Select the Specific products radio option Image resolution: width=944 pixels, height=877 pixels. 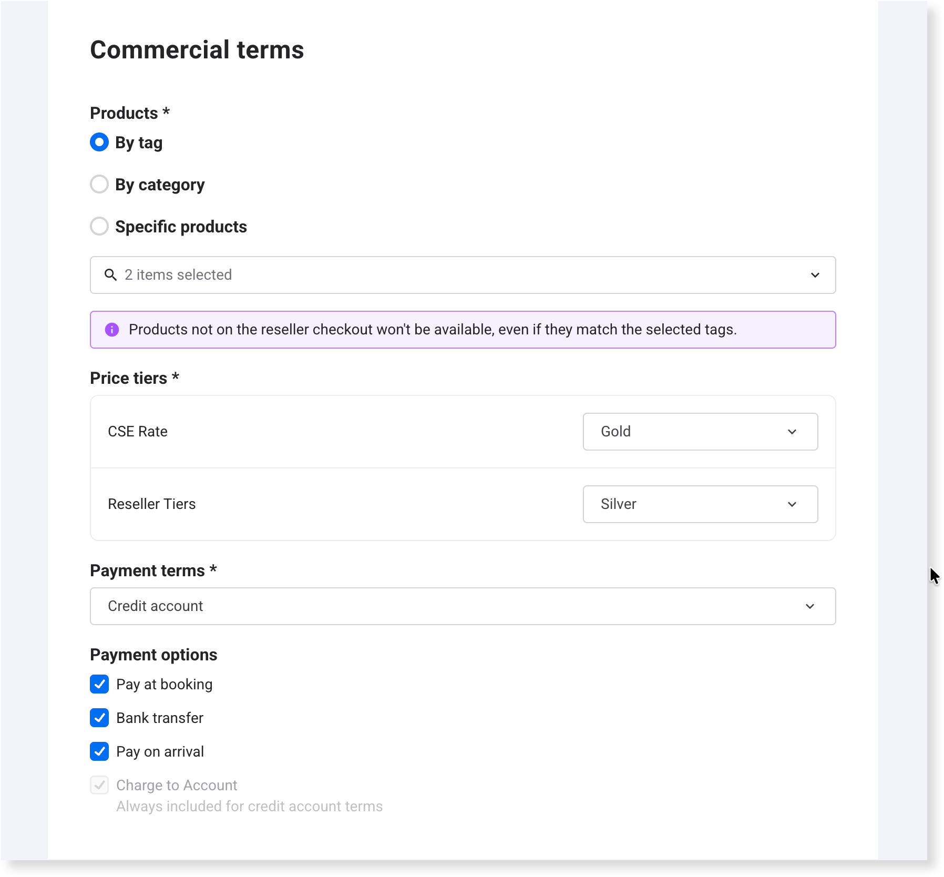click(x=99, y=227)
